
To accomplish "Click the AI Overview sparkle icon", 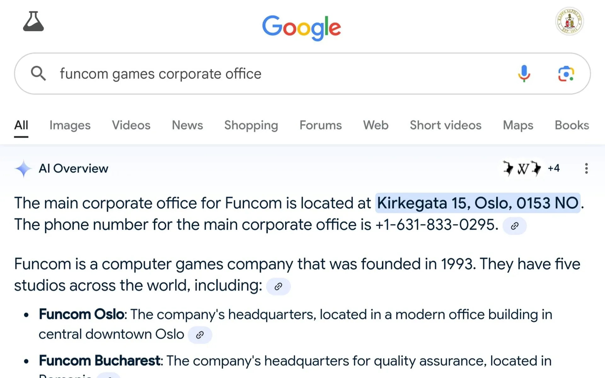I will click(23, 169).
